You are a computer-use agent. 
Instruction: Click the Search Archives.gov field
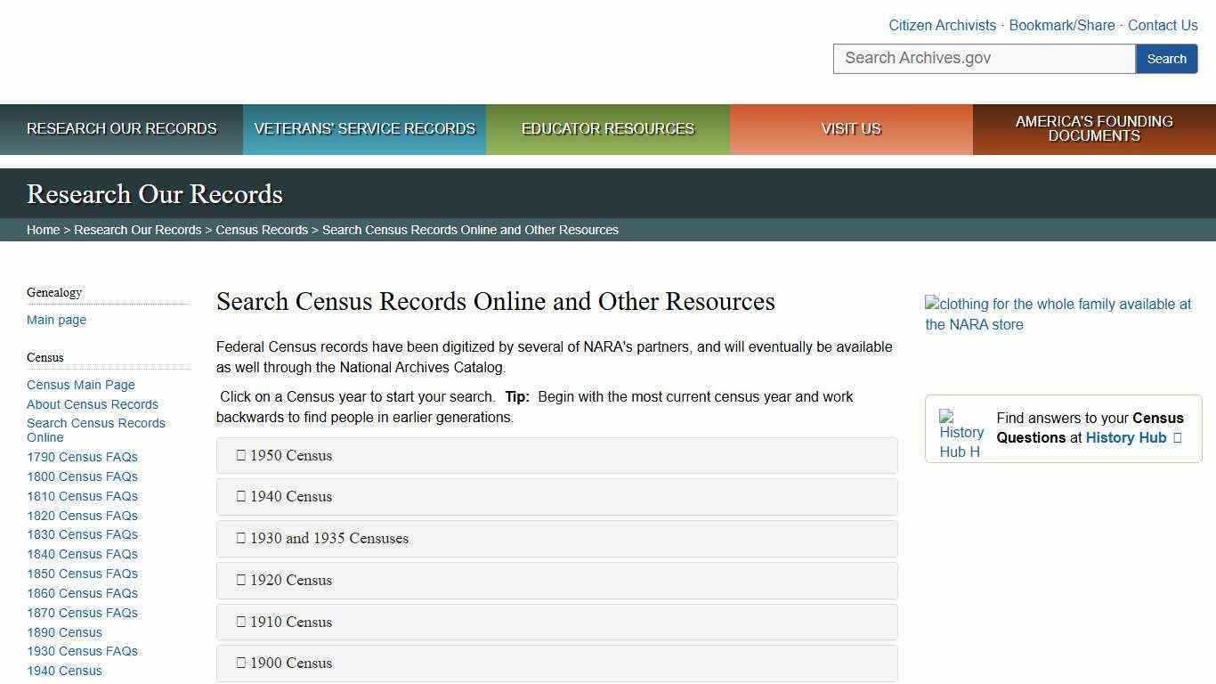(983, 58)
